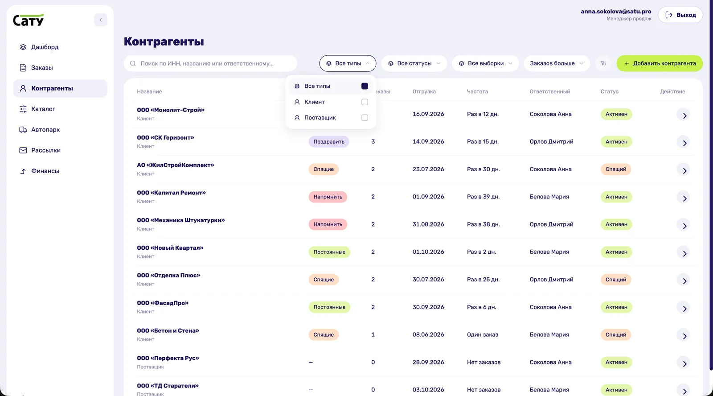Check the Поставщик checkbox
This screenshot has height=396, width=713.
tap(365, 118)
